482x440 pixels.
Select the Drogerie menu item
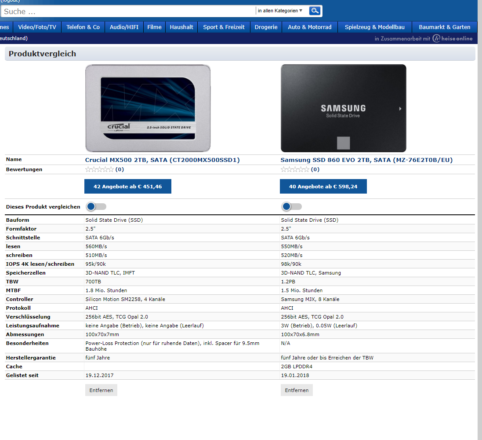click(x=266, y=27)
